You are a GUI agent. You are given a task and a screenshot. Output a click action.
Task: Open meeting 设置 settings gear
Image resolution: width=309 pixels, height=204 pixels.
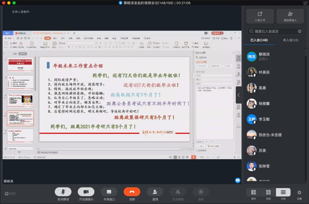(x=299, y=192)
